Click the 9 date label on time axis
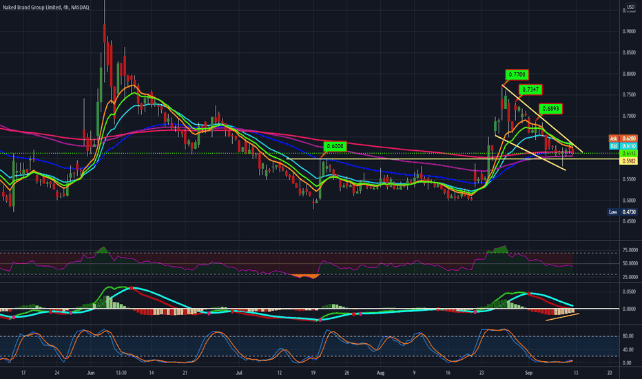This screenshot has height=379, width=642. click(414, 373)
